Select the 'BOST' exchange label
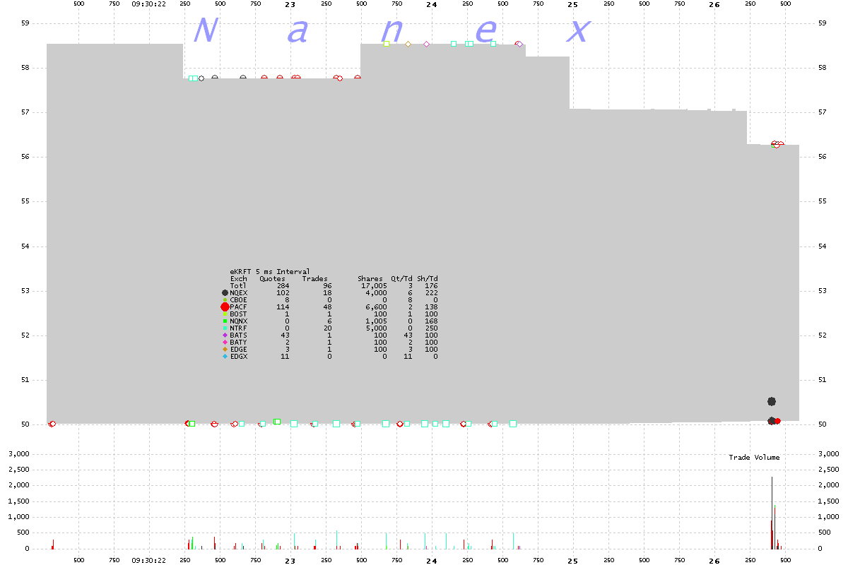 (239, 314)
